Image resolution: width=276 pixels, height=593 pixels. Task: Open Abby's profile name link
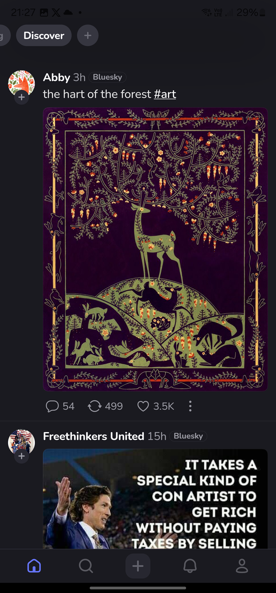point(56,77)
